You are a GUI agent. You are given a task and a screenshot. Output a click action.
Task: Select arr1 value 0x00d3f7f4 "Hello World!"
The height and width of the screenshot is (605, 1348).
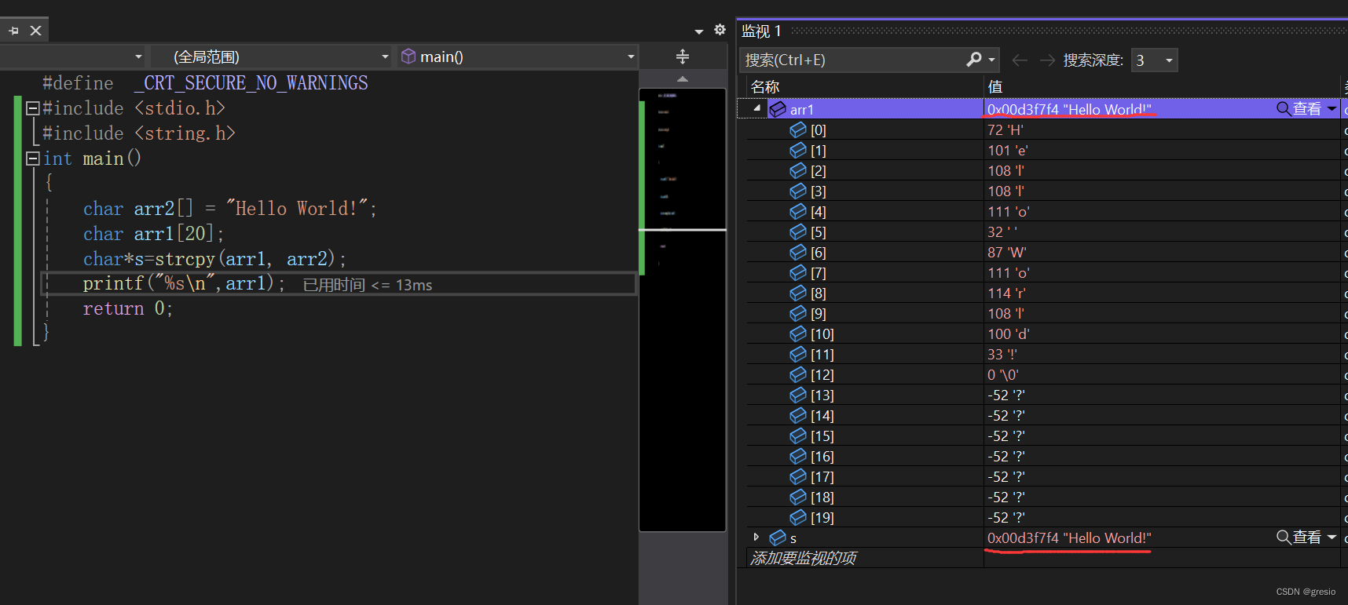click(x=1069, y=109)
